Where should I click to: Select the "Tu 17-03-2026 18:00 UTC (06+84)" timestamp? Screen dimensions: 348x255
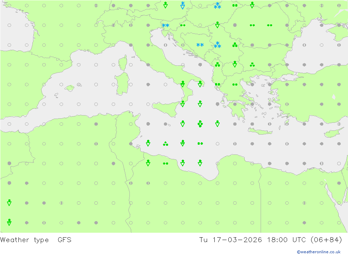pyautogui.click(x=270, y=240)
